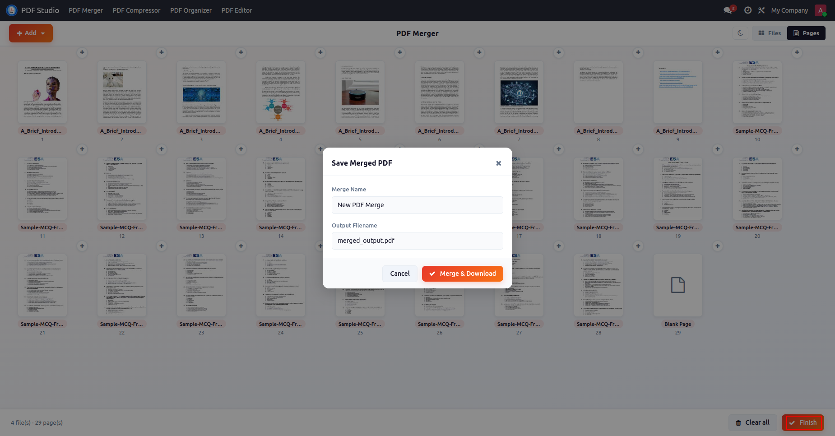The height and width of the screenshot is (436, 835).
Task: Select page 21 Sample-MCQ thumbnail
Action: pyautogui.click(x=42, y=285)
